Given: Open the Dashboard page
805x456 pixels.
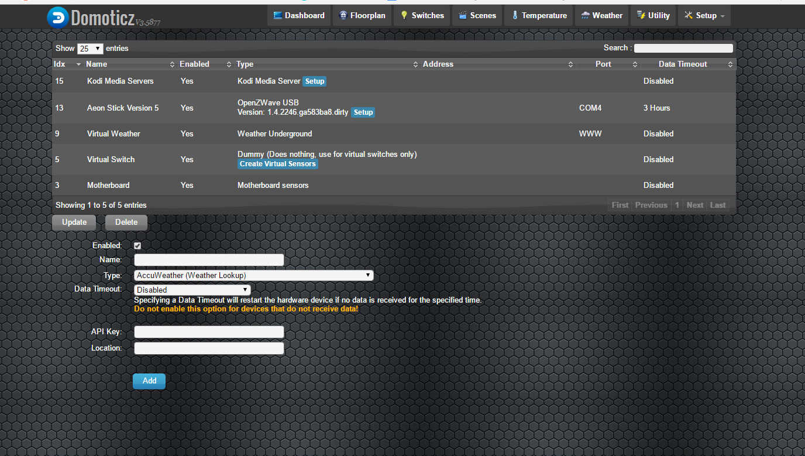Looking at the screenshot, I should pos(299,16).
